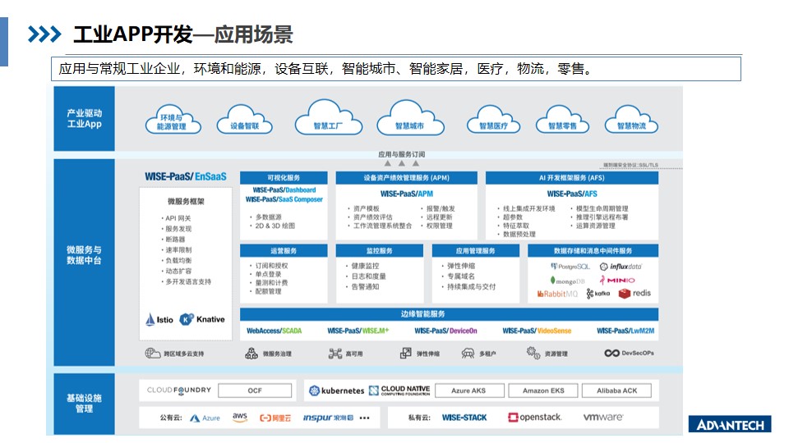Click the influxdata logo
This screenshot has width=789, height=443.
click(621, 266)
